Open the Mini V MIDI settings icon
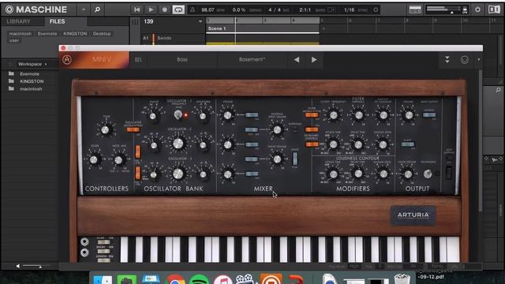Image resolution: width=505 pixels, height=284 pixels. 465,60
